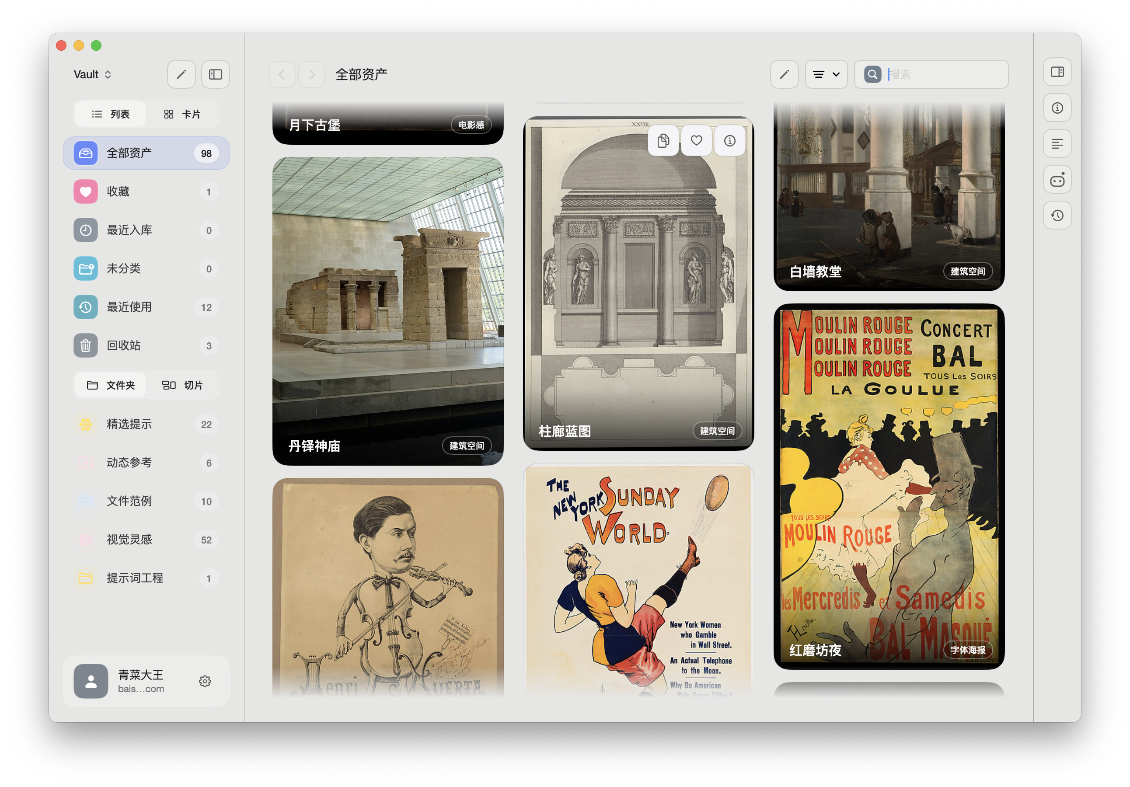
Task: Go back with the left arrow
Action: [x=282, y=74]
